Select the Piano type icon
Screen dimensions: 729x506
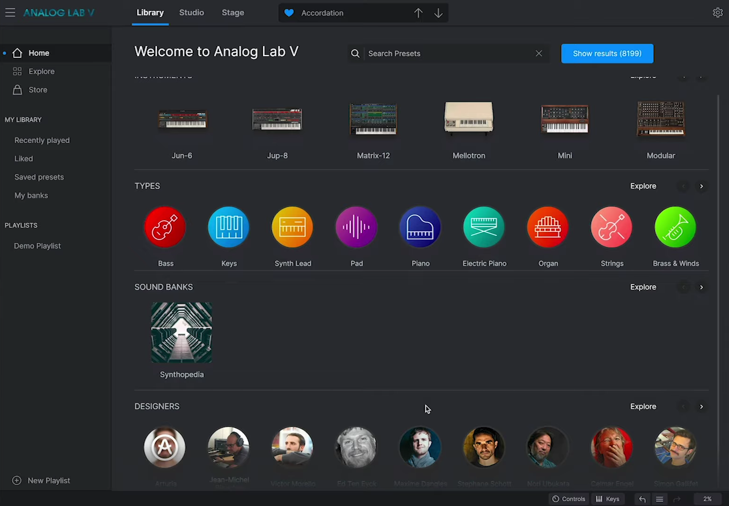point(420,227)
